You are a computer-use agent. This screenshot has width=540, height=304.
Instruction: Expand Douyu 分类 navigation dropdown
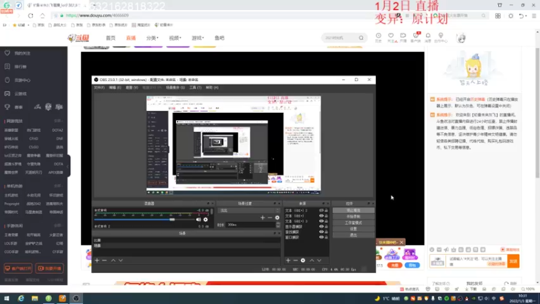pyautogui.click(x=153, y=38)
